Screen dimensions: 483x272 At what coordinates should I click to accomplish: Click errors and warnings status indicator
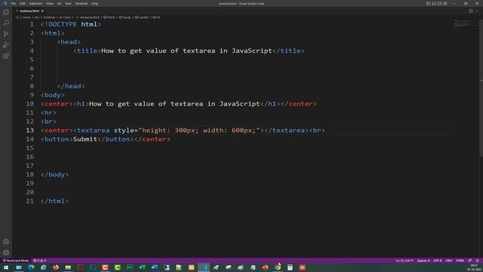[x=39, y=261]
